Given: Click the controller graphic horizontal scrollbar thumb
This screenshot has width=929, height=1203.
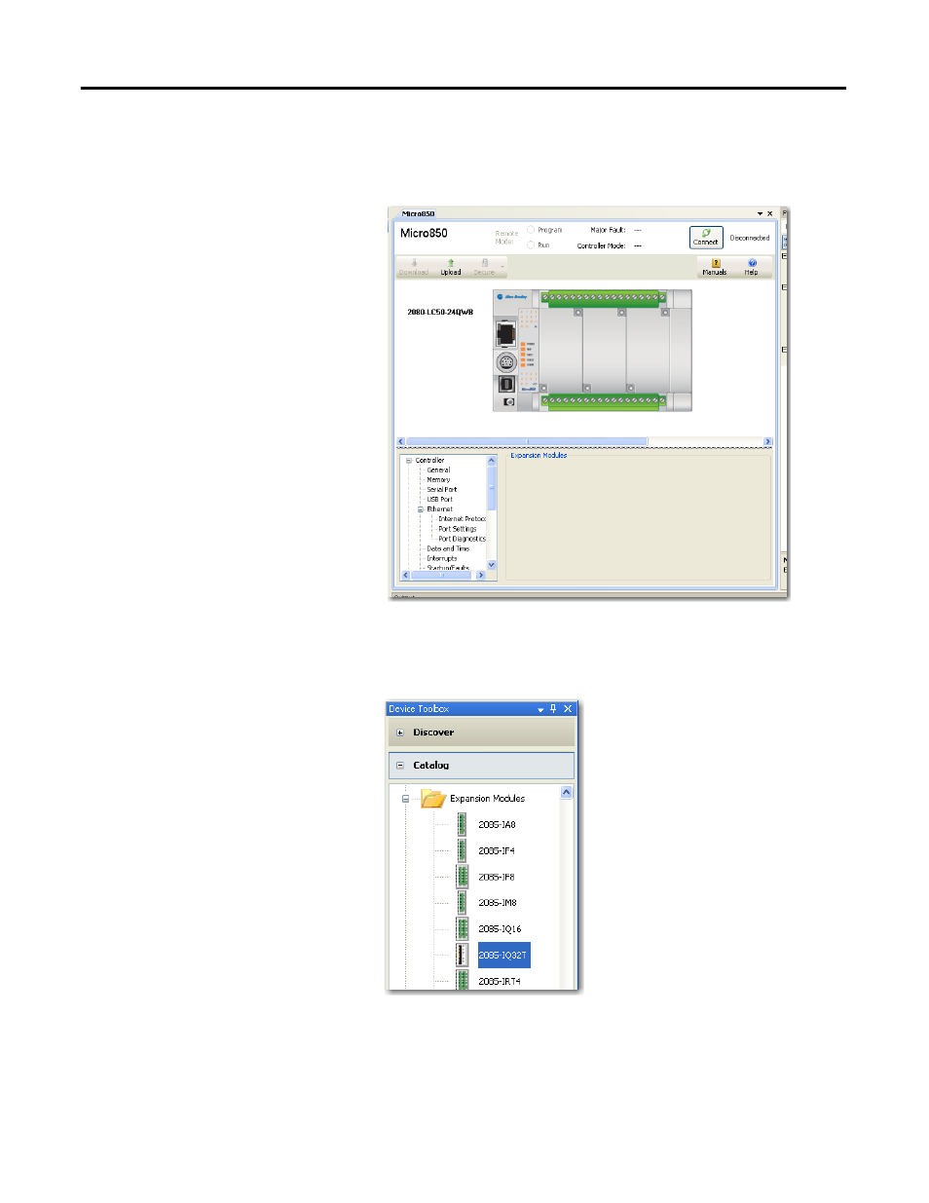Looking at the screenshot, I should [527, 442].
